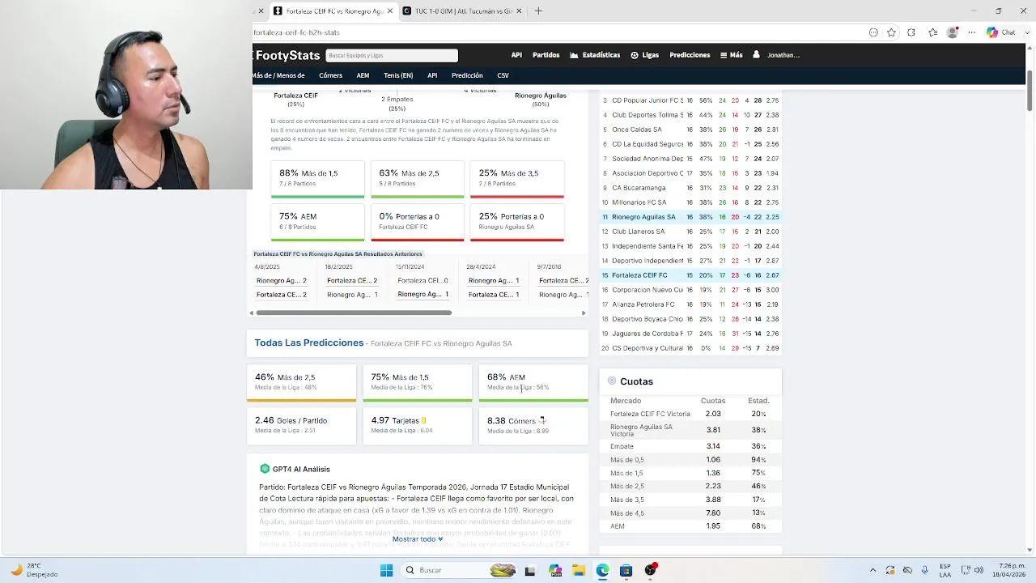Open Once Caldas in the league table

pos(690,130)
